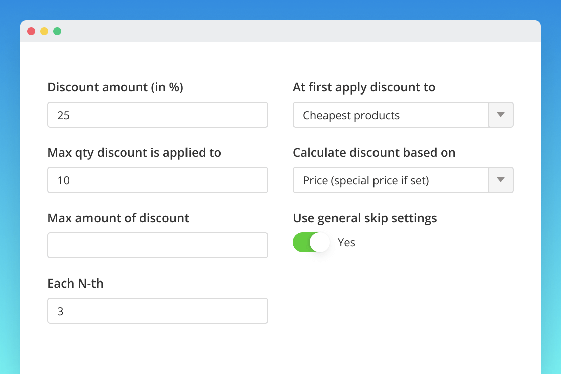Click the Yes label beside the toggle
This screenshot has width=561, height=374.
pyautogui.click(x=346, y=242)
